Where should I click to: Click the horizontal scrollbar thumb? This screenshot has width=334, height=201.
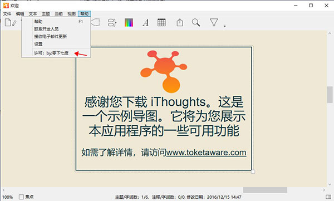click(265, 190)
